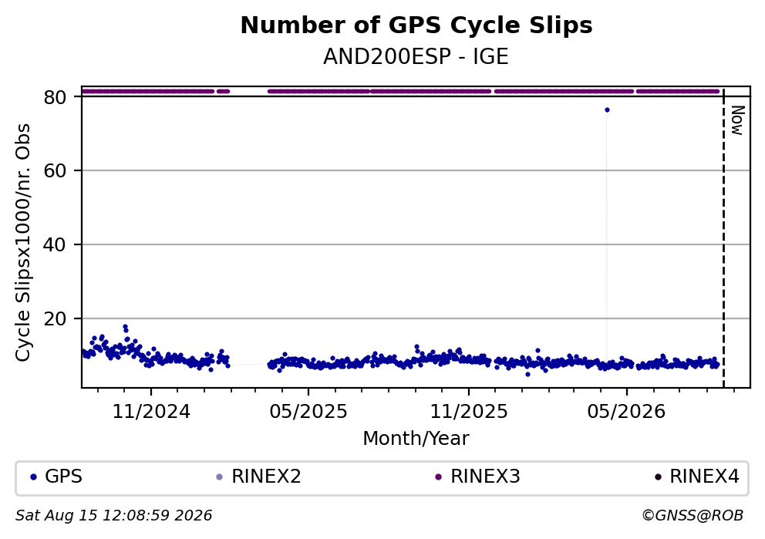This screenshot has width=765, height=539.
Task: Click the RINEX3 legend marker dot
Action: 438,477
